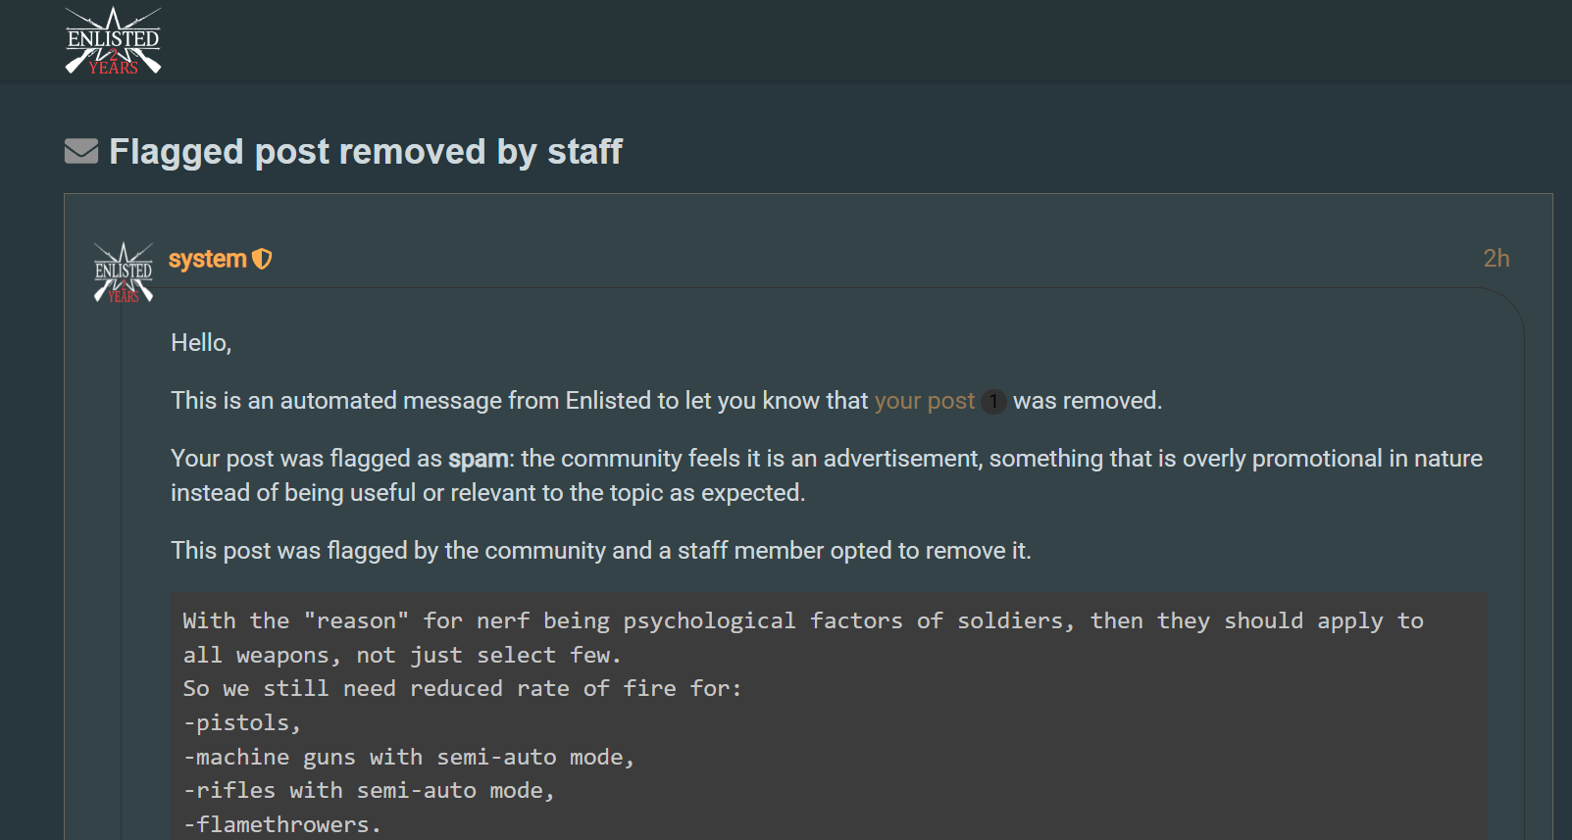The image size is (1572, 840).
Task: Click the 'was removed.' text after badge
Action: pyautogui.click(x=1088, y=401)
